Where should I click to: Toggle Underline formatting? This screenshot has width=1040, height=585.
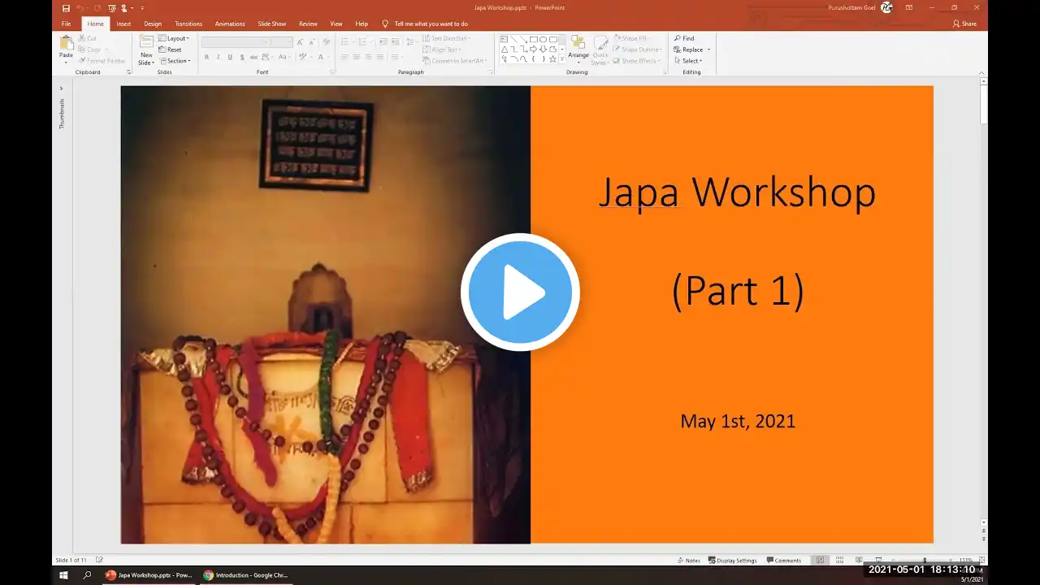[230, 57]
